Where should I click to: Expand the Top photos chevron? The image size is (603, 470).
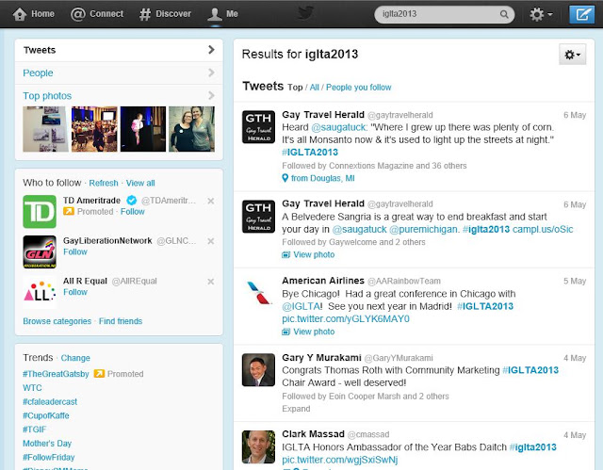pos(211,95)
